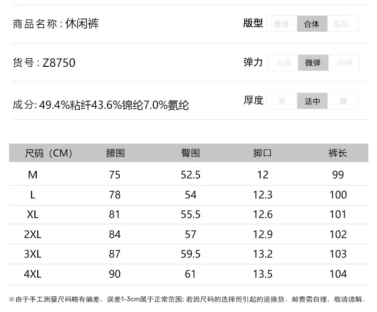Click the XL size row label
Image resolution: width=377 pixels, height=312 pixels.
[x=33, y=214]
